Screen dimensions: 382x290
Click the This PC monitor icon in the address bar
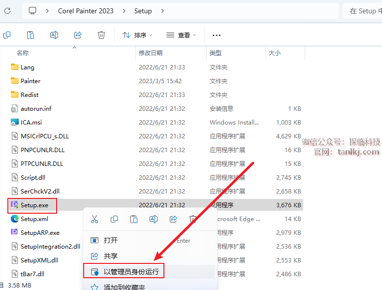coord(32,10)
